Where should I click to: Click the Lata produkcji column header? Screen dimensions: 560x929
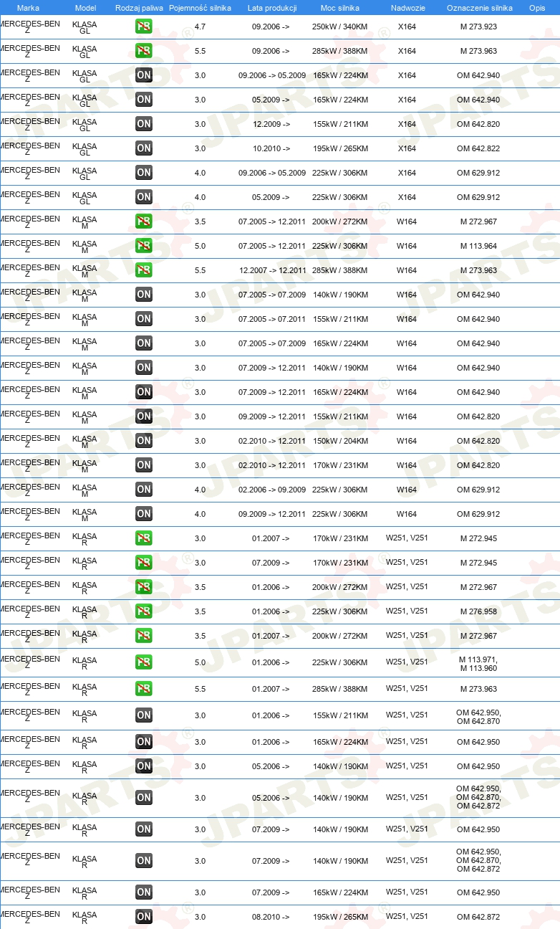tap(272, 8)
